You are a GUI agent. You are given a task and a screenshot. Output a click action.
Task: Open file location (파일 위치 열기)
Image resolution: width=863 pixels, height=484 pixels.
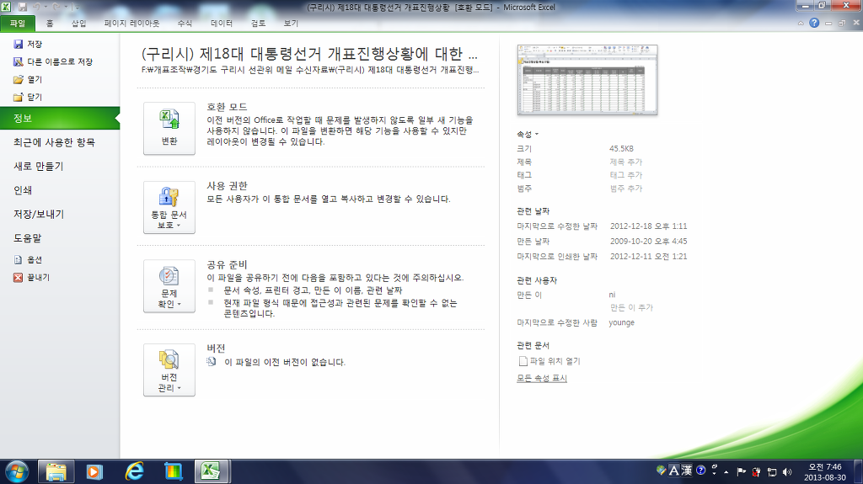[x=549, y=361]
